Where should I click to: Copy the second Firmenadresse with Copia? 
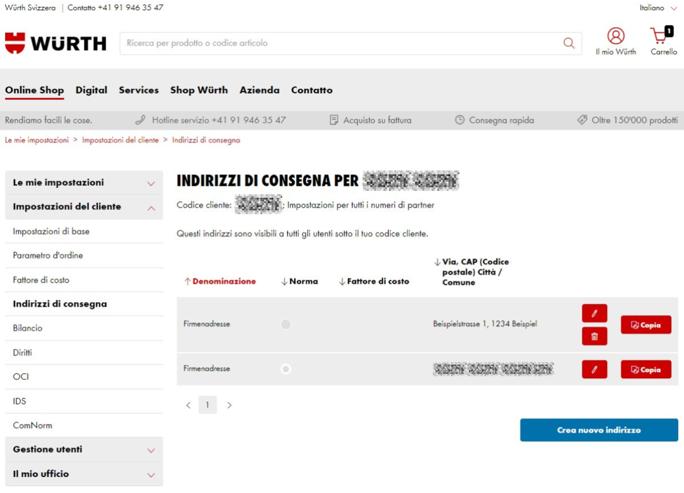[x=646, y=369]
